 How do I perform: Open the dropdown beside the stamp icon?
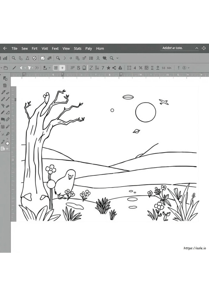click(x=50, y=68)
